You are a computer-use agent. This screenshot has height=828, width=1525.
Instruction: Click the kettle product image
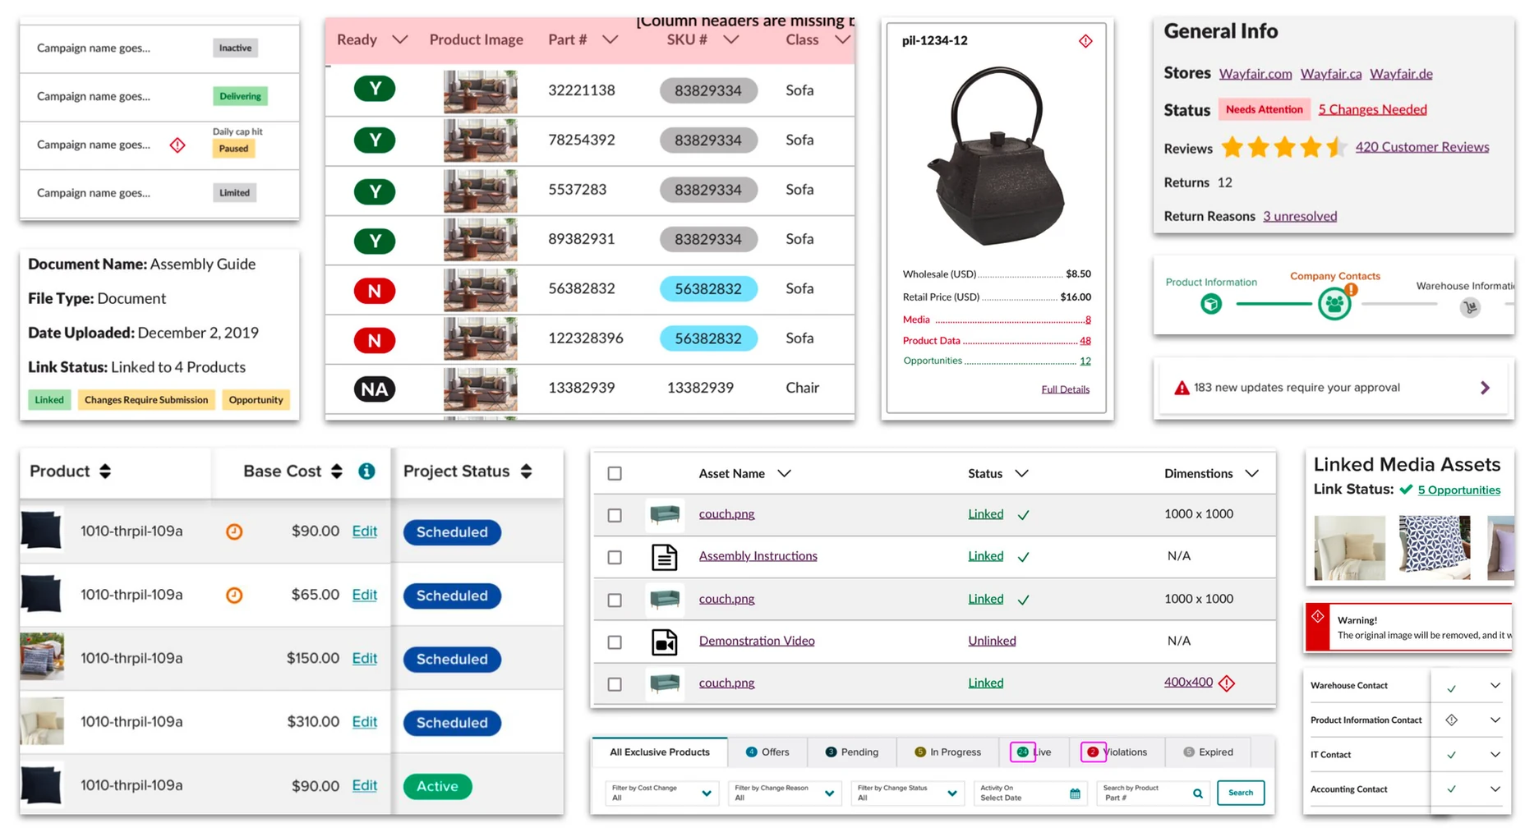coord(997,156)
